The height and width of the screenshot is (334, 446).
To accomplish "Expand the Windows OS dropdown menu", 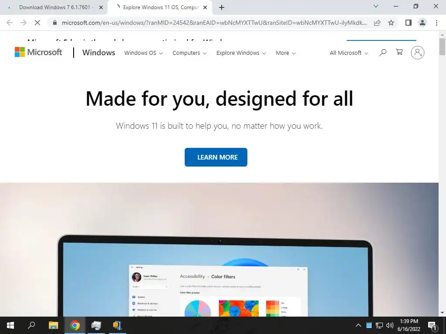I will pyautogui.click(x=143, y=53).
